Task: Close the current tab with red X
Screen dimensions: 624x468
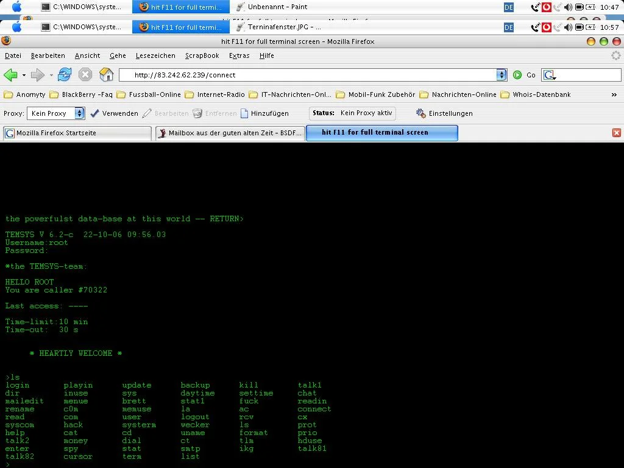Action: [616, 133]
